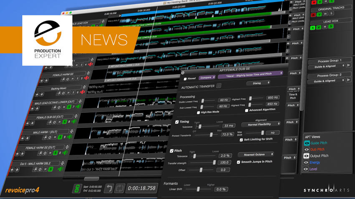Disable the Pitch section checkbox
Screen dimensions: 355x199
(172, 151)
